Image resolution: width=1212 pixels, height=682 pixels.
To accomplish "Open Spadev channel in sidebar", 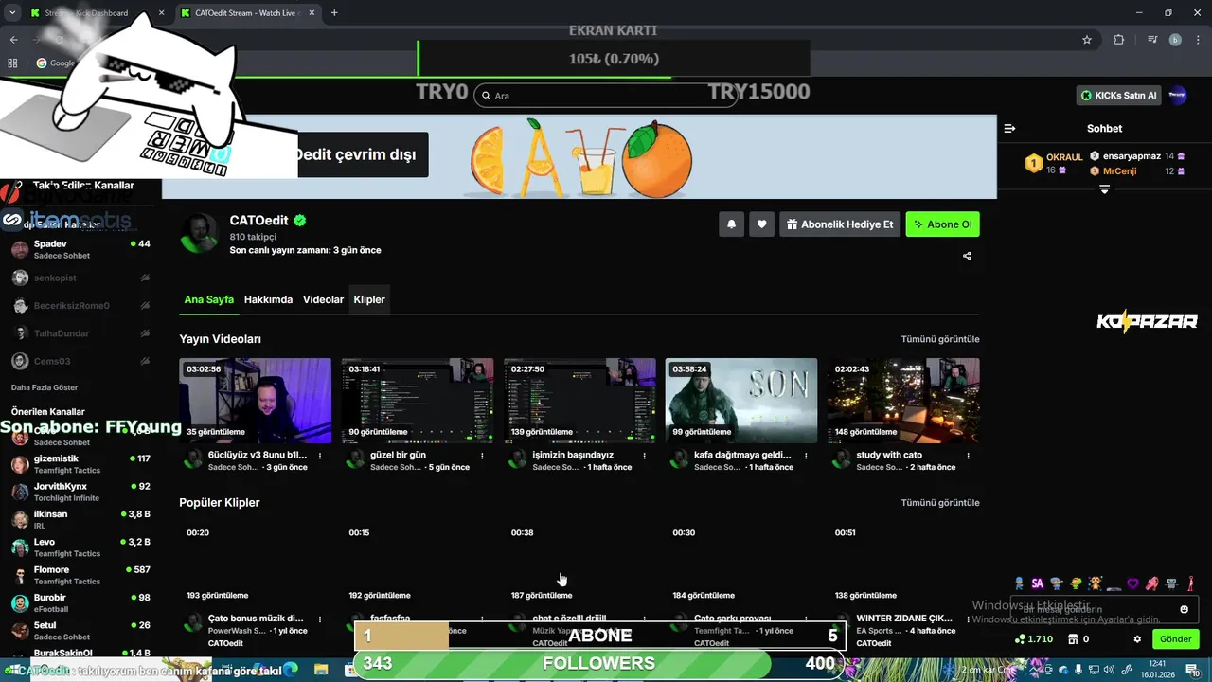I will click(80, 249).
